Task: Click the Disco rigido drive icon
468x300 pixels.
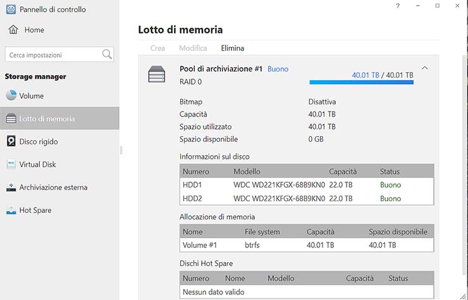Action: coord(11,141)
